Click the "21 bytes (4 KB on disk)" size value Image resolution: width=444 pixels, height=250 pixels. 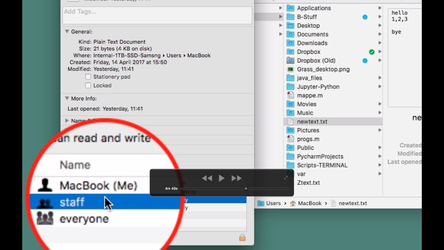122,49
